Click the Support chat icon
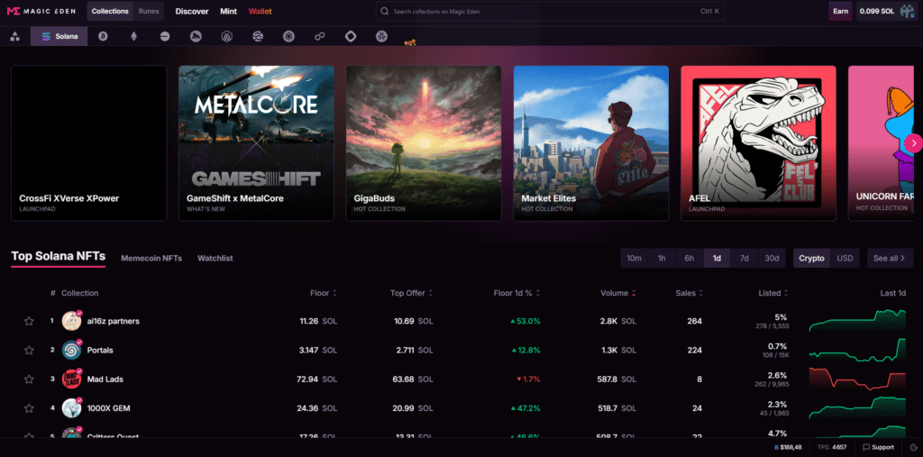 (867, 447)
